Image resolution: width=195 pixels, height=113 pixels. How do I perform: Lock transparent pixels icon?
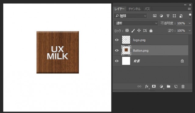click(127, 30)
